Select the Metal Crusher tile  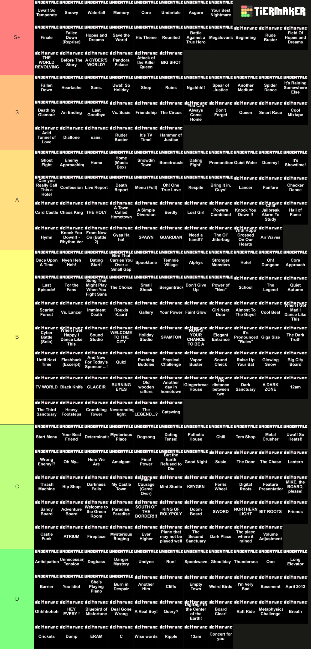click(270, 437)
